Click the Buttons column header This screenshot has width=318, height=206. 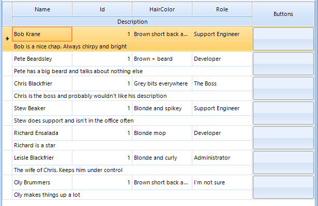pyautogui.click(x=283, y=14)
